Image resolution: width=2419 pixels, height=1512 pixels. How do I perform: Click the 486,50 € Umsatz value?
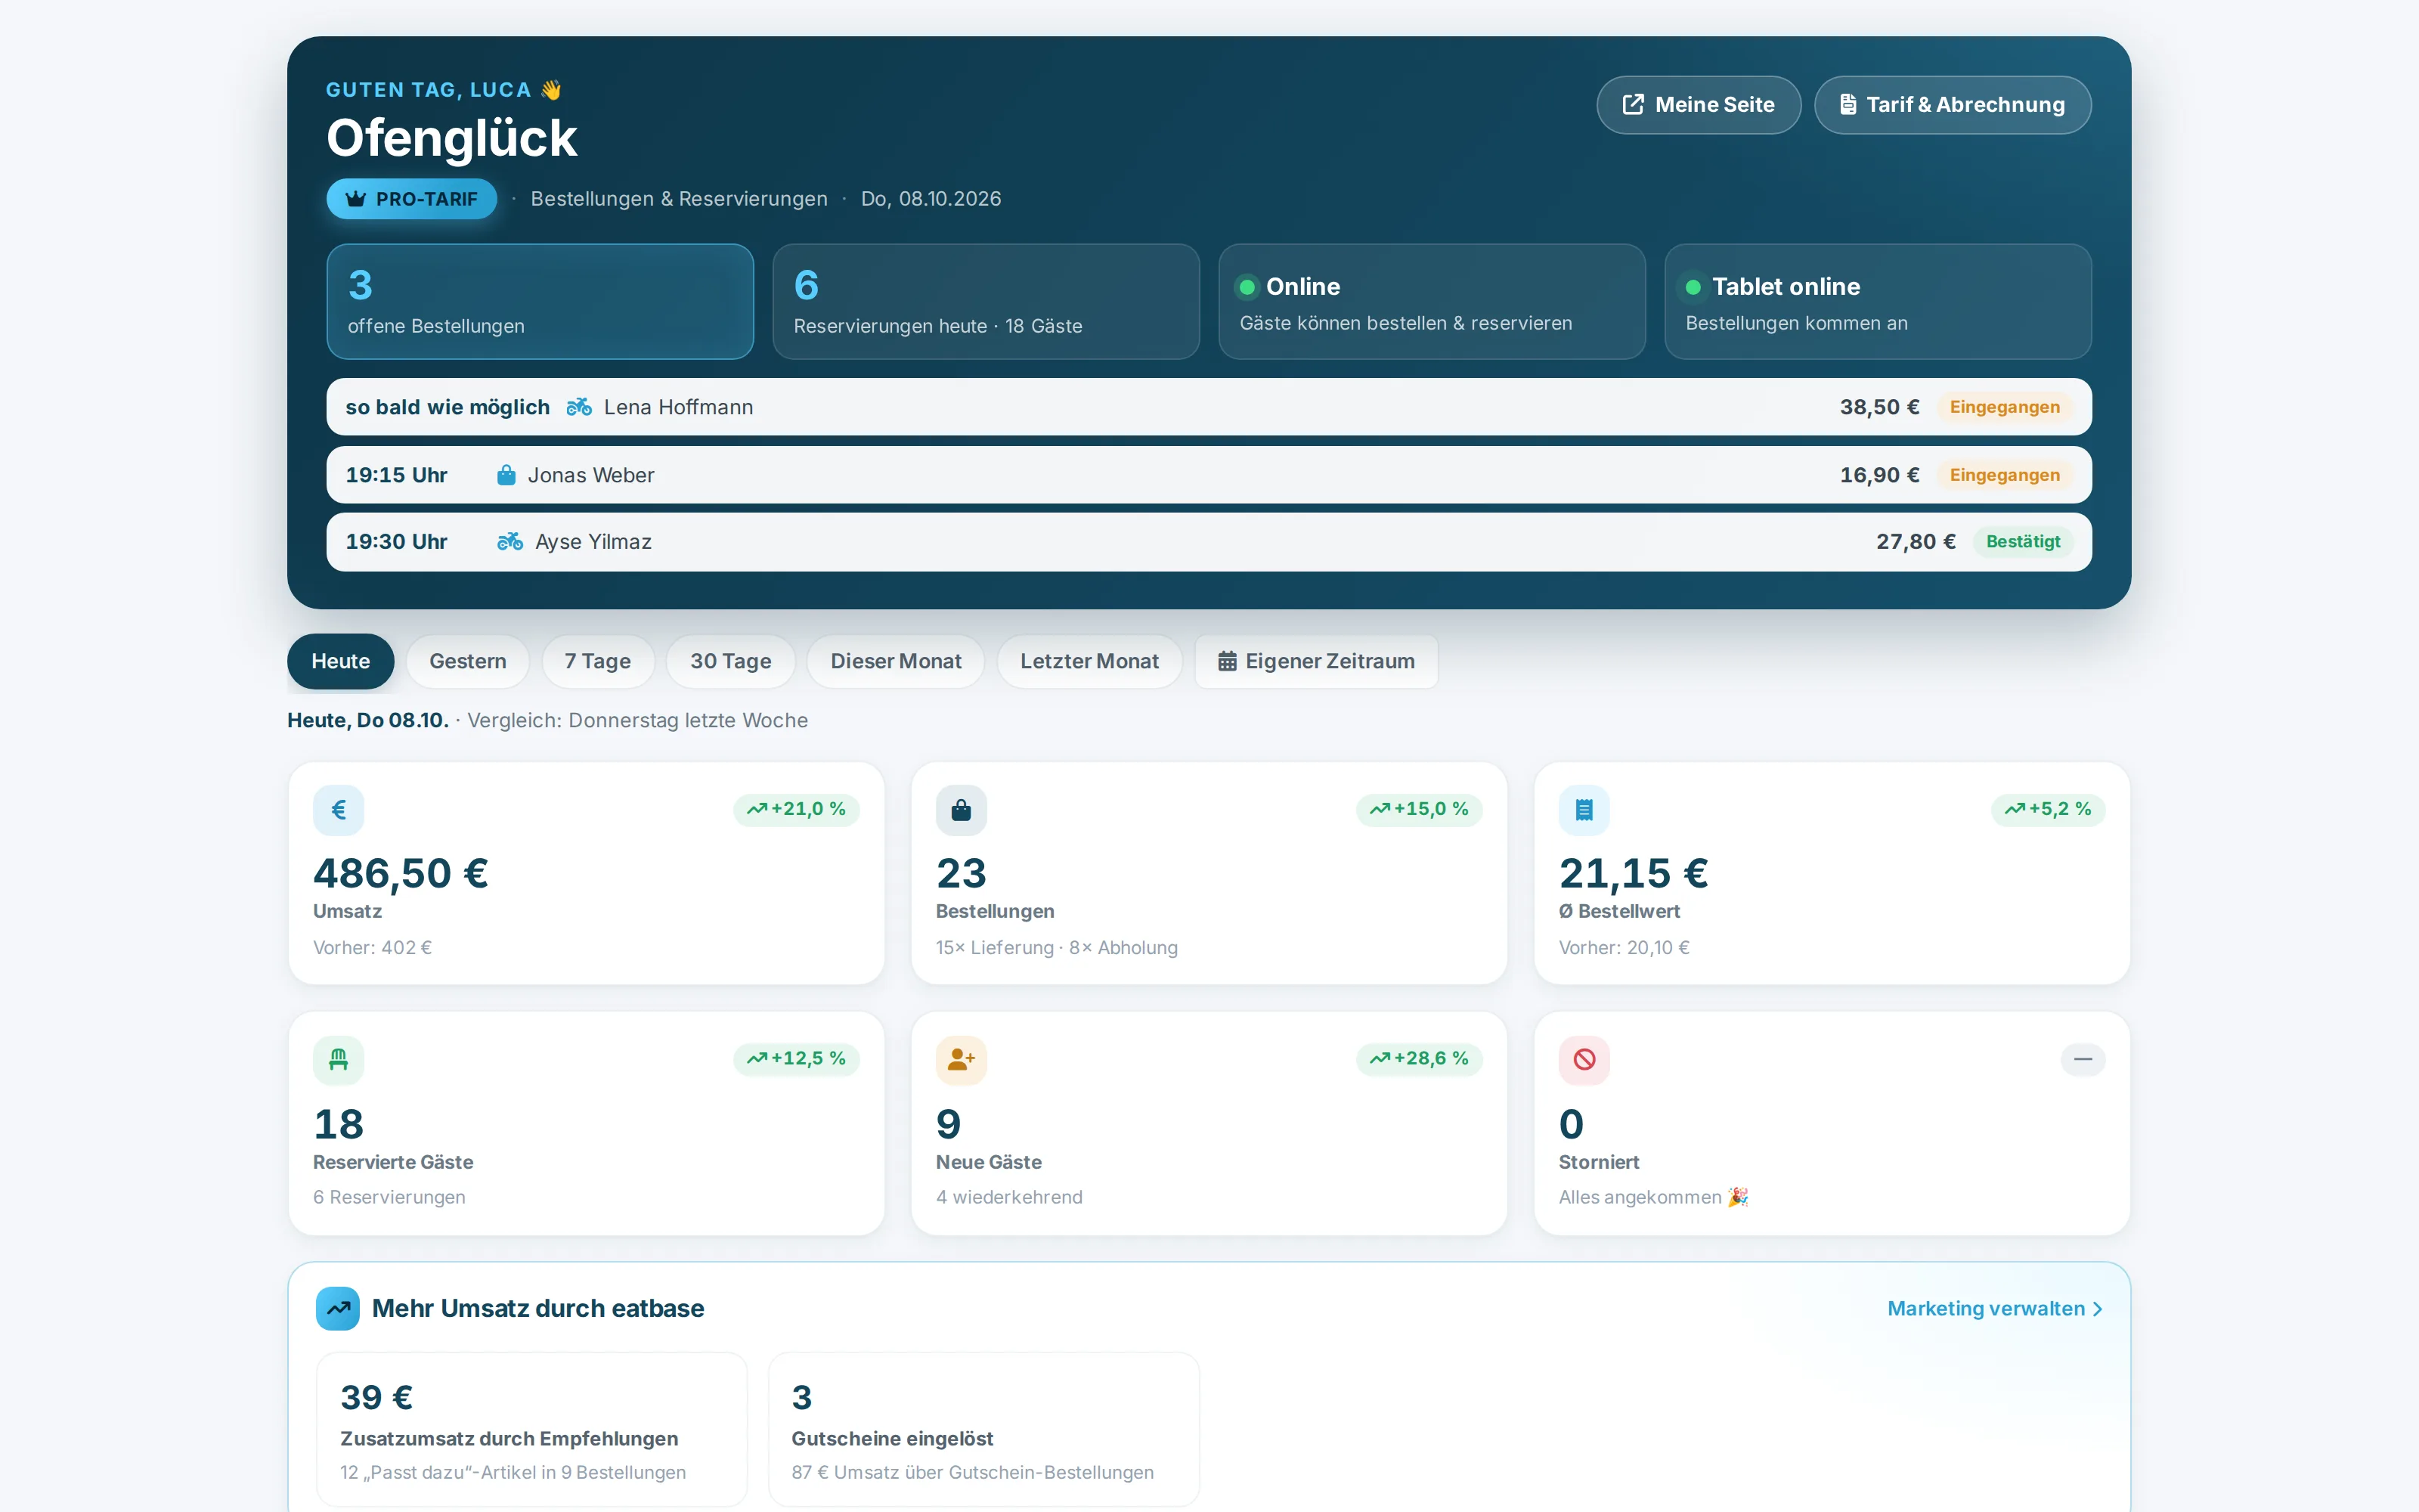pyautogui.click(x=401, y=873)
